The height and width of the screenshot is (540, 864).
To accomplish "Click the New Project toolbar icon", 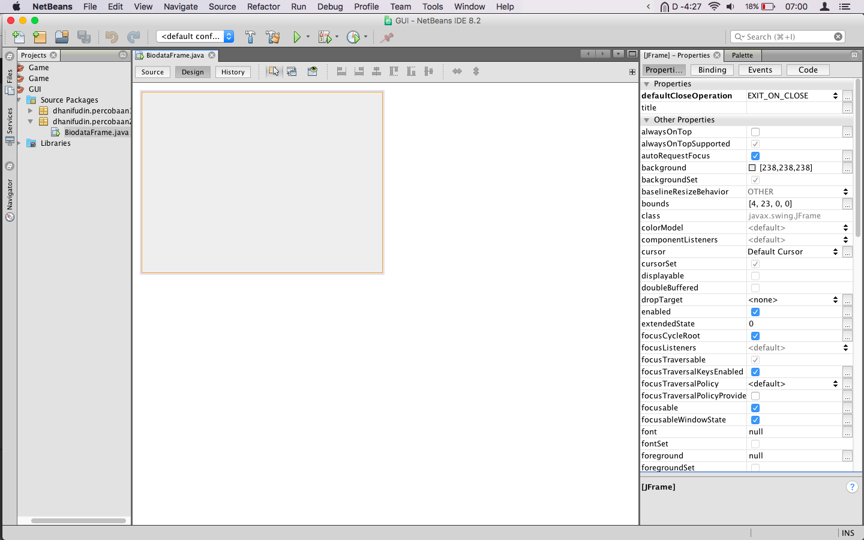I will [40, 37].
